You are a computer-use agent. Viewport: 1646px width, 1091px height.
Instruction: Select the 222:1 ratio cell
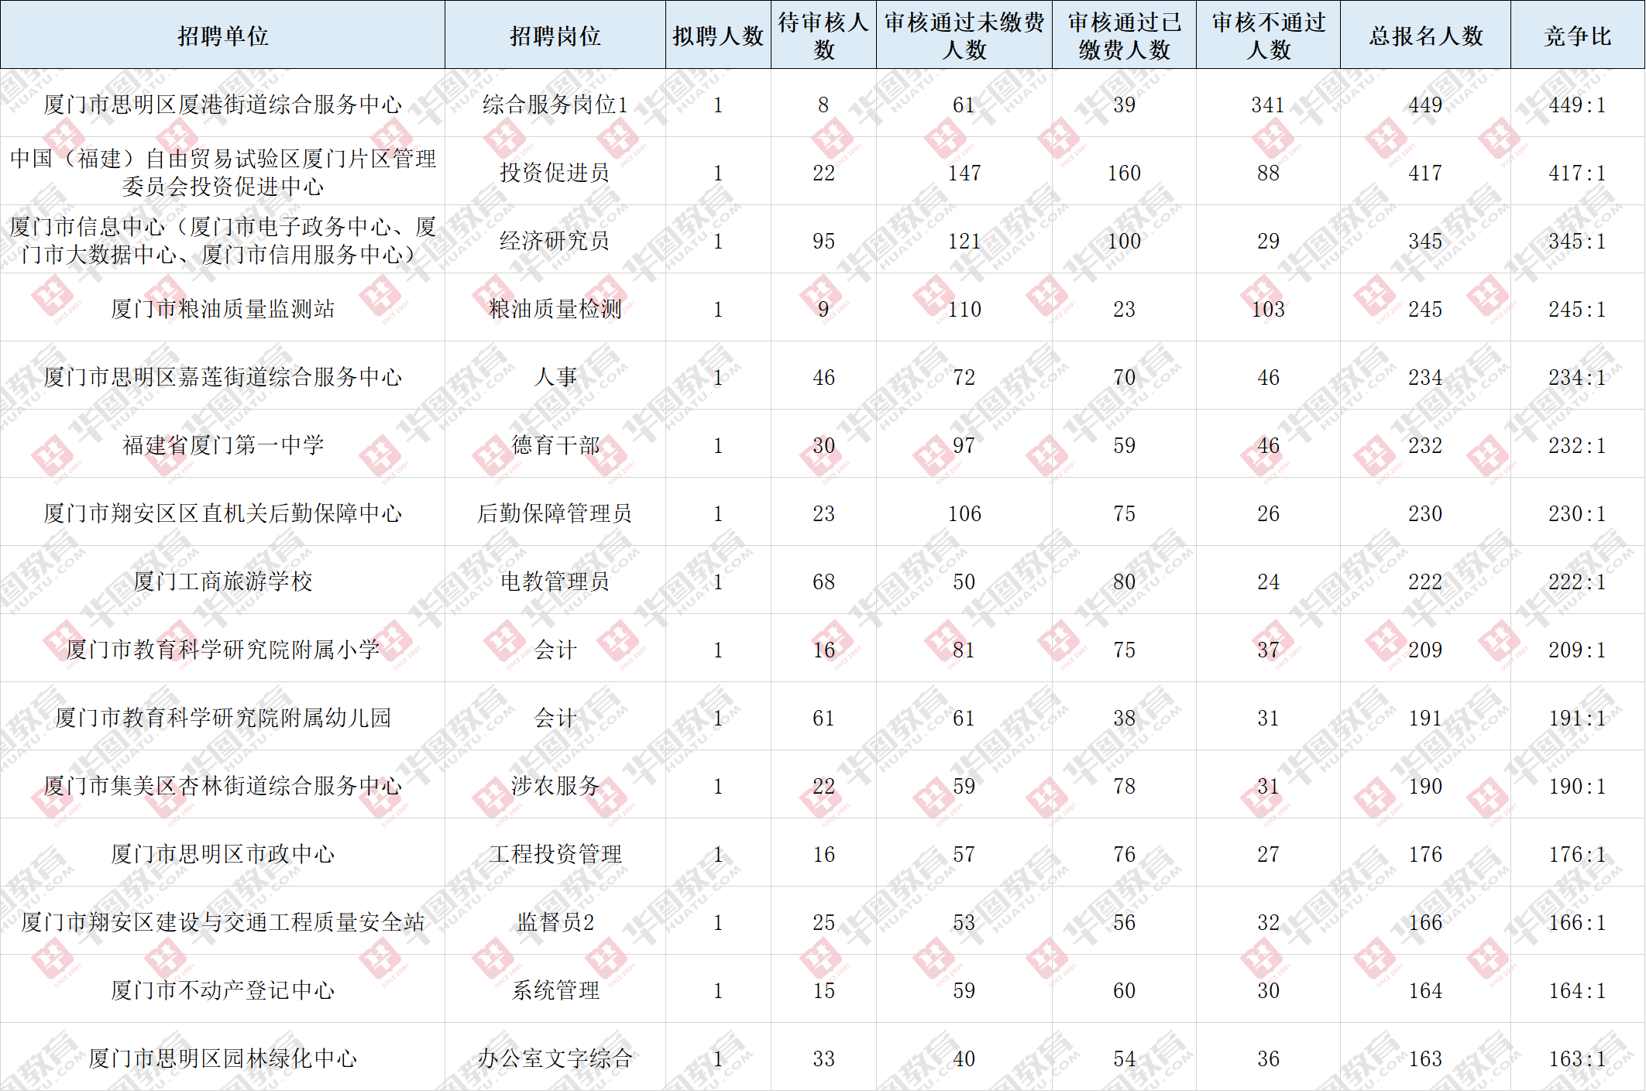[x=1578, y=580]
